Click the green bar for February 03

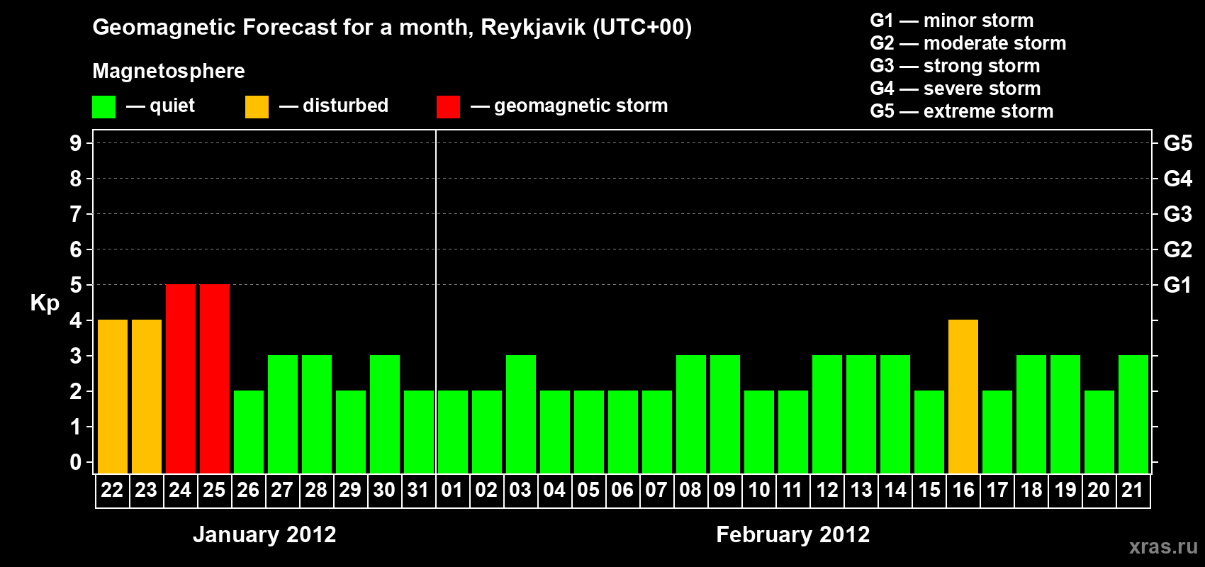pyautogui.click(x=521, y=414)
